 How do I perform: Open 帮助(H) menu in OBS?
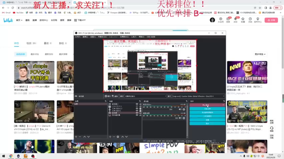coord(141,37)
